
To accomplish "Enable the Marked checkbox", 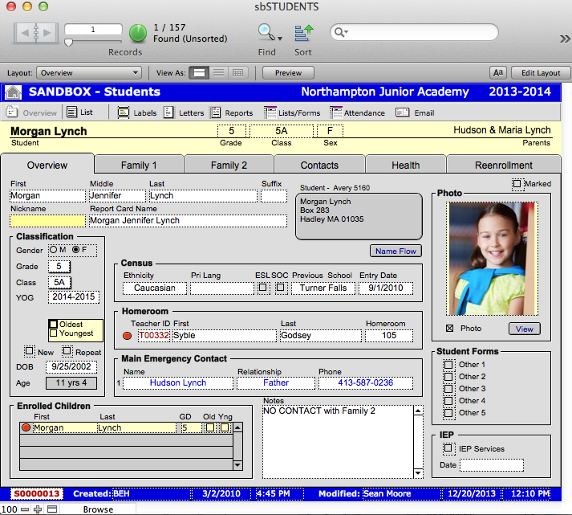I will 517,184.
